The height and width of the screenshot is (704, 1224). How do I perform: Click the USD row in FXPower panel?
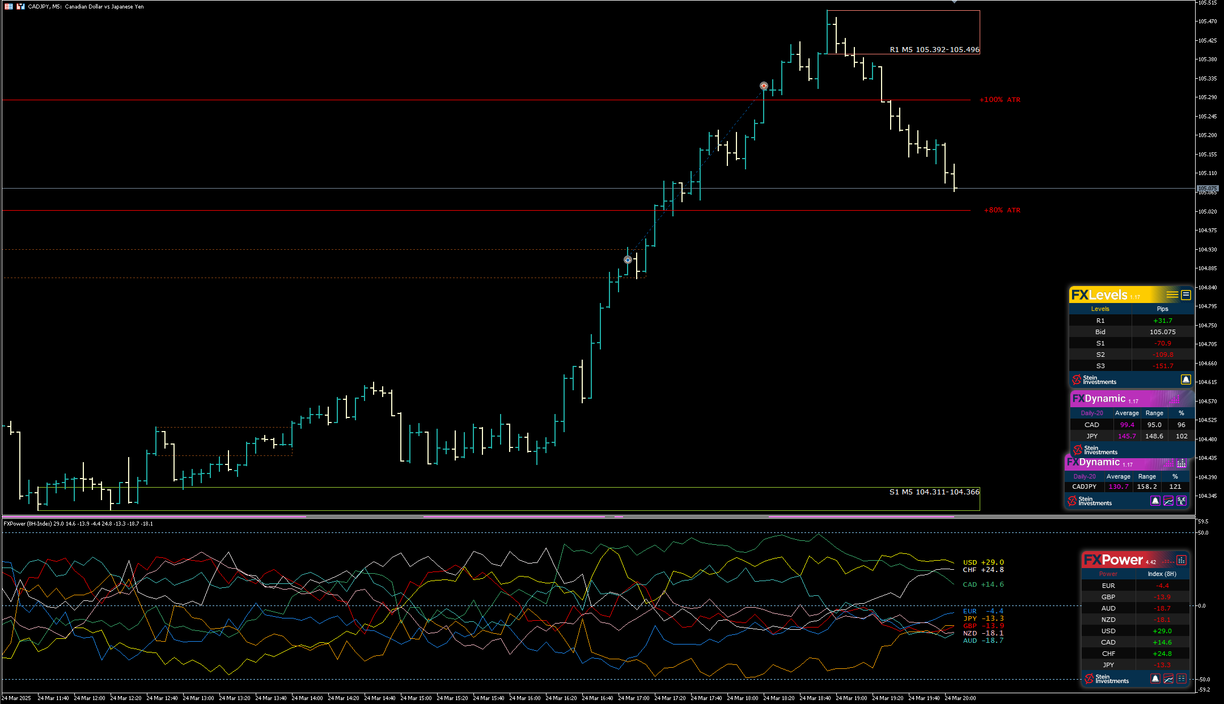[1108, 631]
